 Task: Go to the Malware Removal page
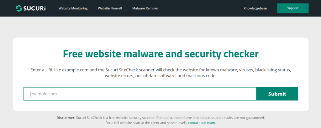(145, 8)
